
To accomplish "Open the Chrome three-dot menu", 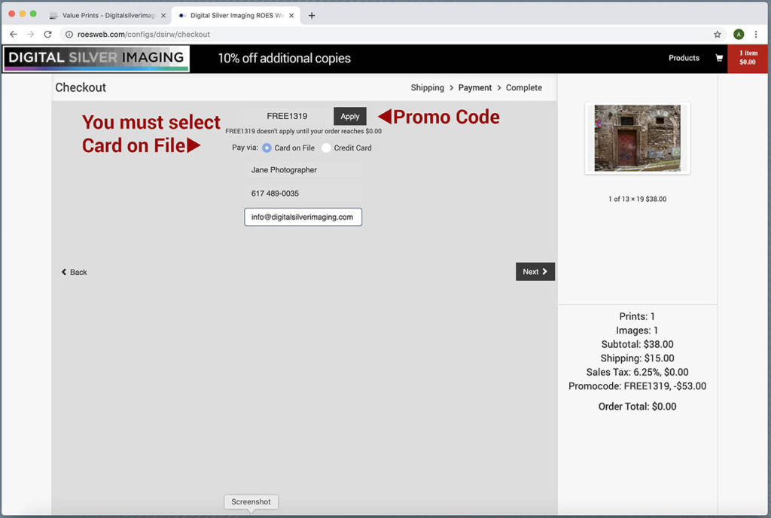I will pyautogui.click(x=756, y=35).
